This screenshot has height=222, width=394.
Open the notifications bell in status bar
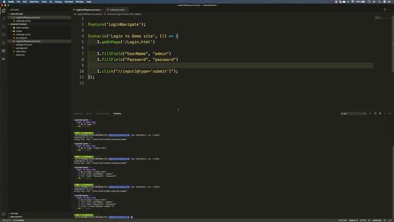pos(390,220)
